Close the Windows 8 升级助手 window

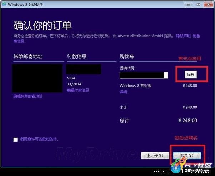pos(209,5)
